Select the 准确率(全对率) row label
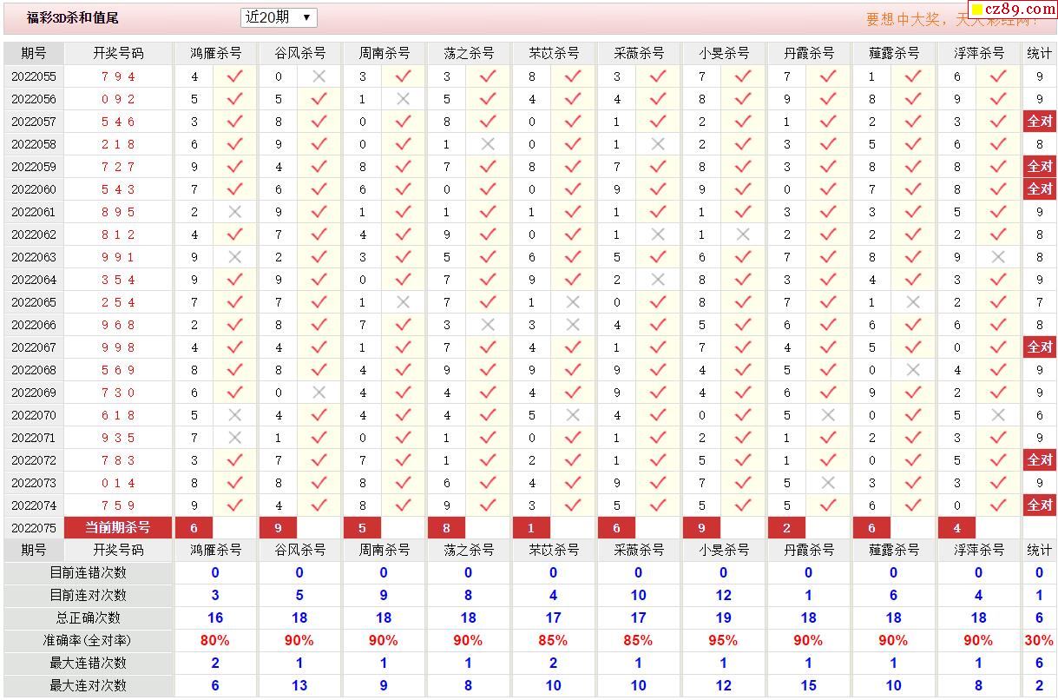Viewport: 1058px width, 700px height. click(x=89, y=641)
